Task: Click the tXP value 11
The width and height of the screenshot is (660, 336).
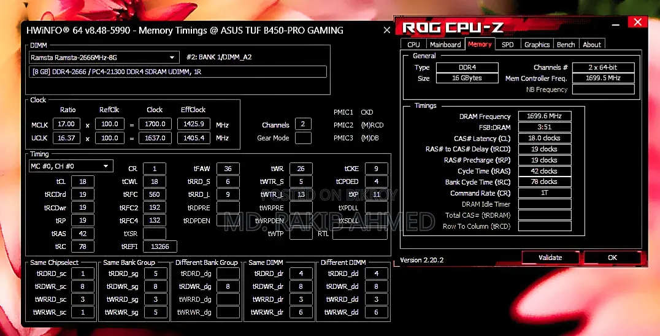Action: coord(376,195)
